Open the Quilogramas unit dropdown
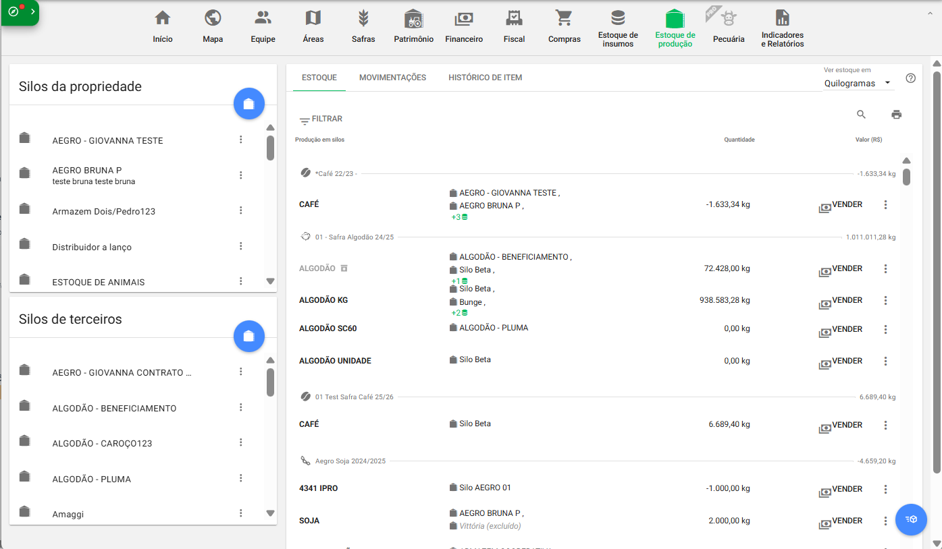942x549 pixels. (x=858, y=84)
